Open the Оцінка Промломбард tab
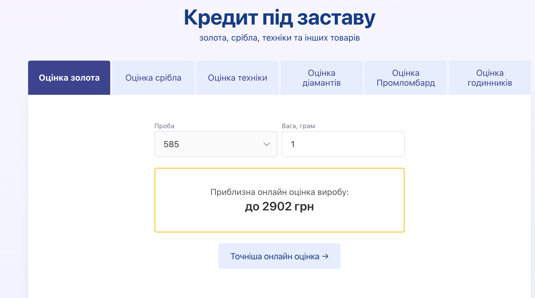 406,78
